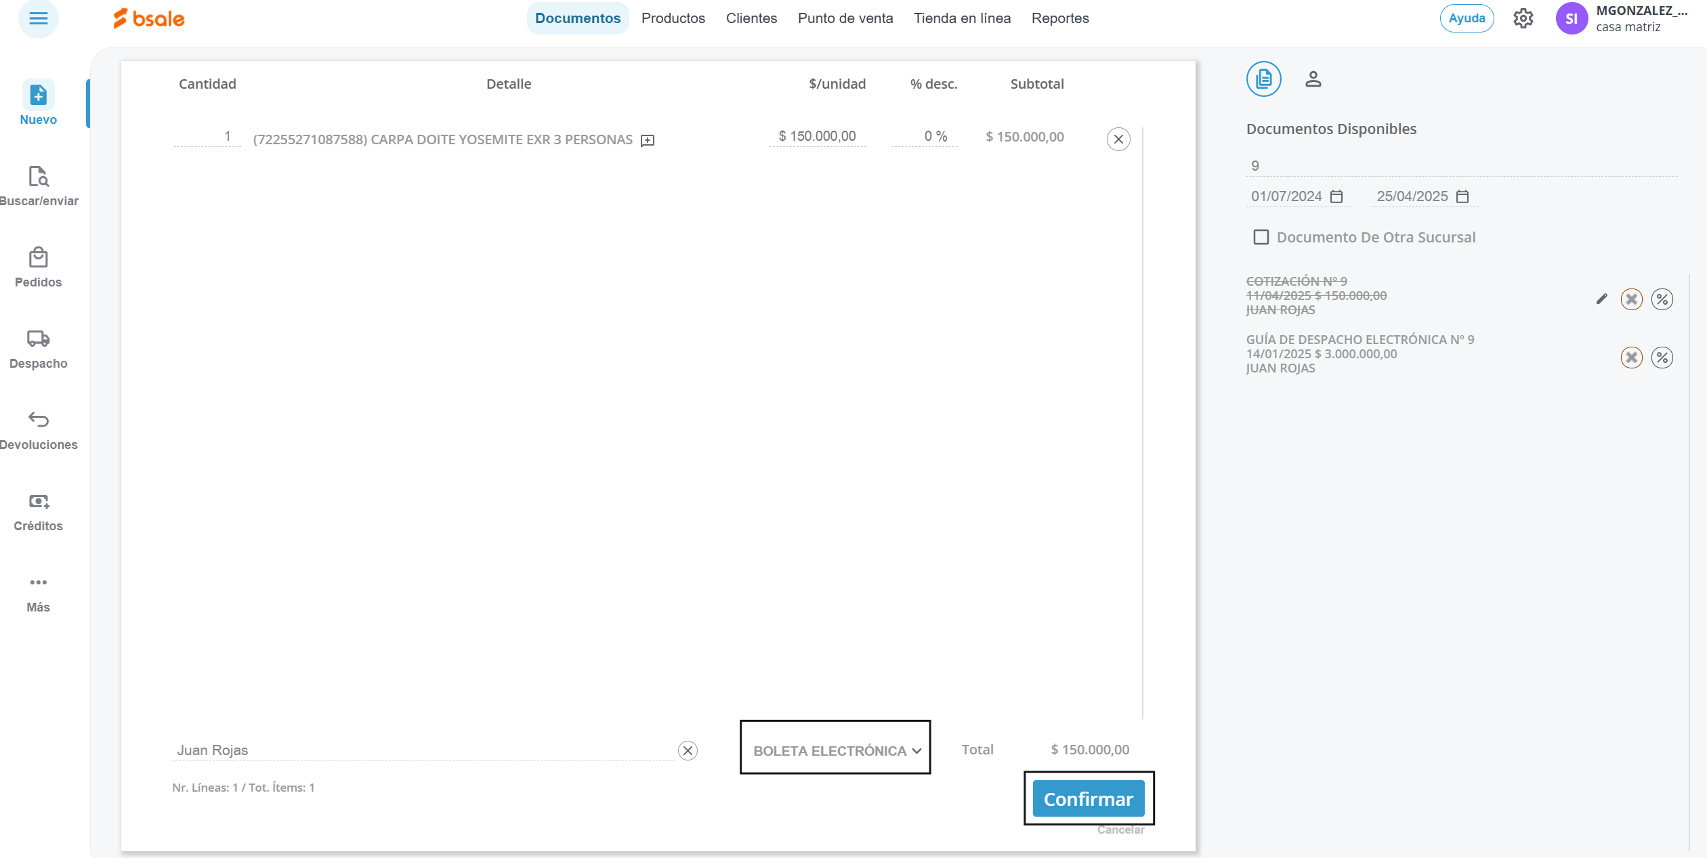Image resolution: width=1707 pixels, height=858 pixels.
Task: Open the hamburger menu
Action: point(38,18)
